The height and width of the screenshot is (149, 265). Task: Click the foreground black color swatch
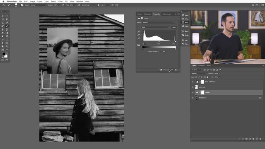coord(4,54)
